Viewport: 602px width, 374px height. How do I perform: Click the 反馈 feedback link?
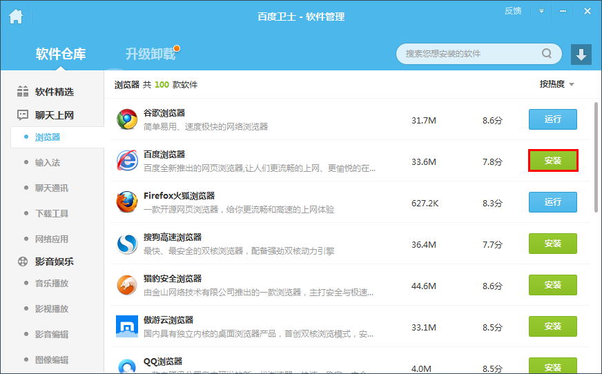coord(512,11)
